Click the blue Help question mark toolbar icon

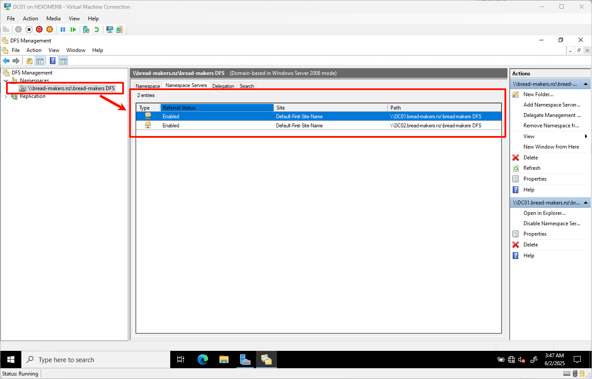[52, 61]
